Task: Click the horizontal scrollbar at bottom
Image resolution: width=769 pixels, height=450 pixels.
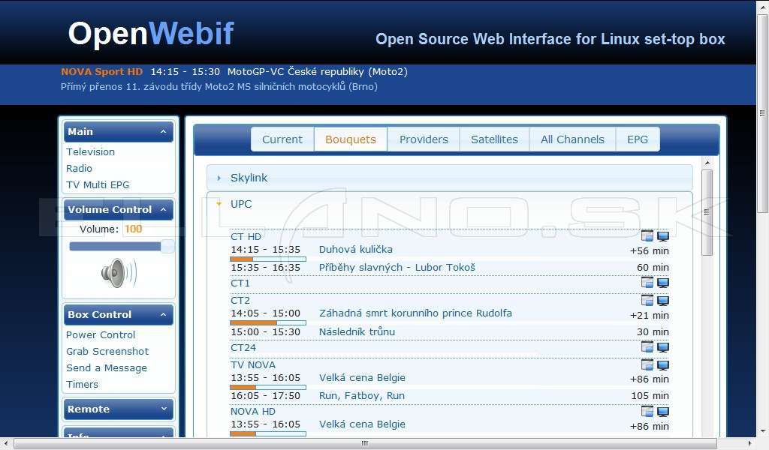Action: 365,443
